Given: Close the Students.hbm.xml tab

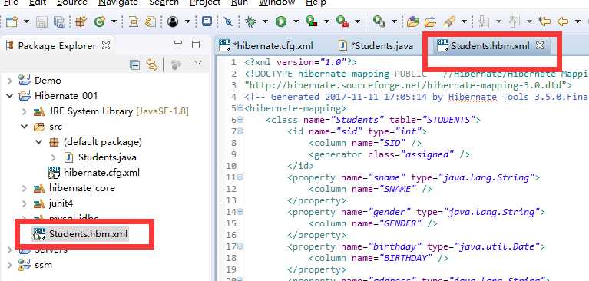Looking at the screenshot, I should point(539,45).
